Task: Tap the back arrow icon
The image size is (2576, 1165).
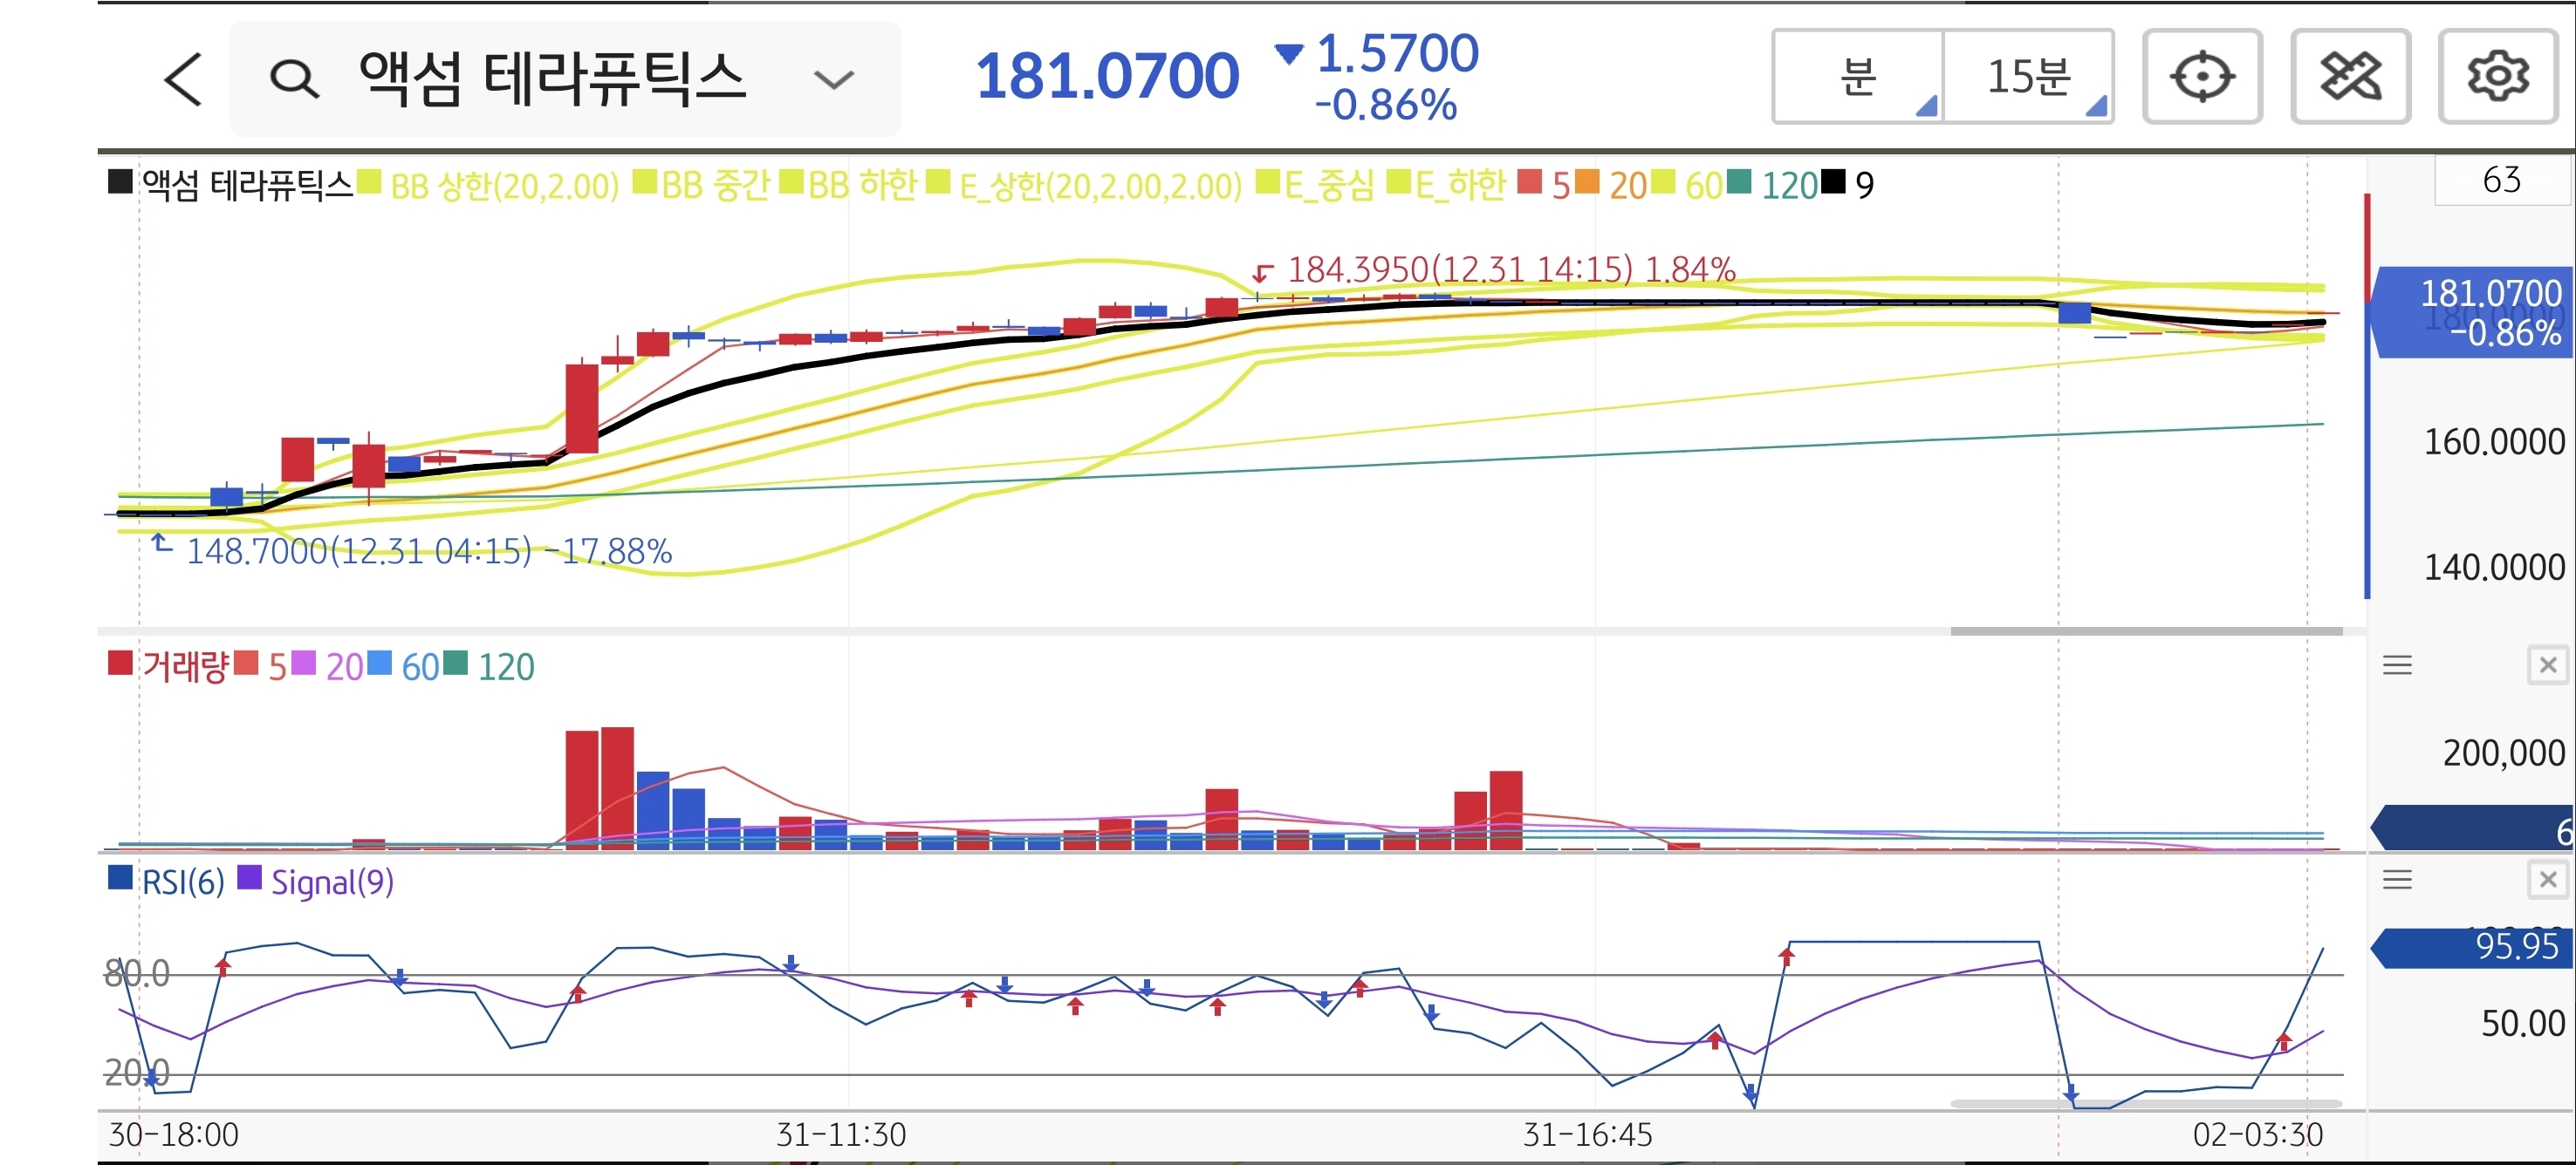Action: click(x=184, y=79)
